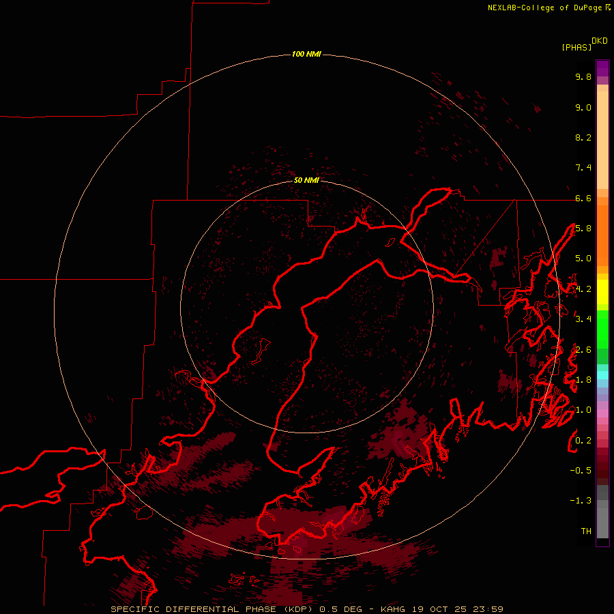Click the 1.0 value on color scale
614x614 pixels.
click(583, 410)
